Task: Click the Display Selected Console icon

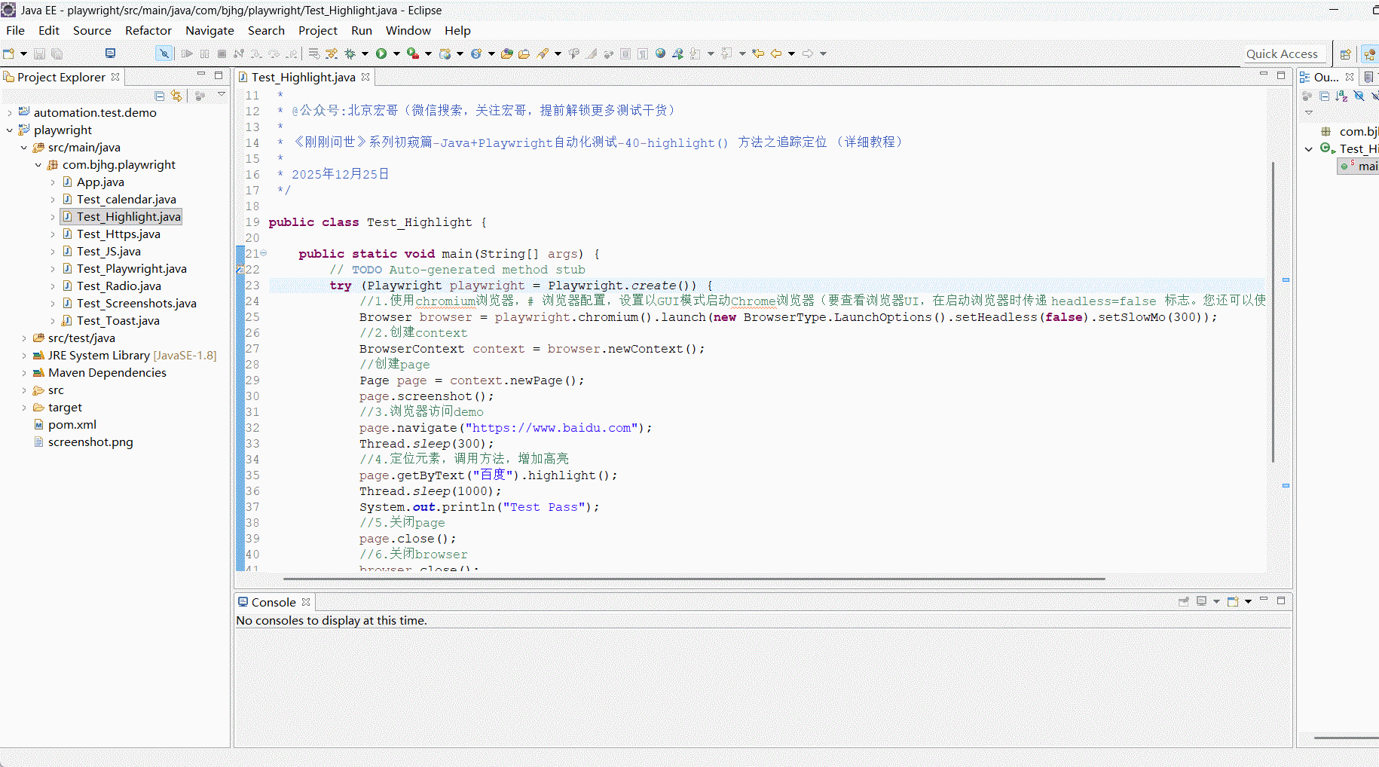Action: click(x=1201, y=601)
